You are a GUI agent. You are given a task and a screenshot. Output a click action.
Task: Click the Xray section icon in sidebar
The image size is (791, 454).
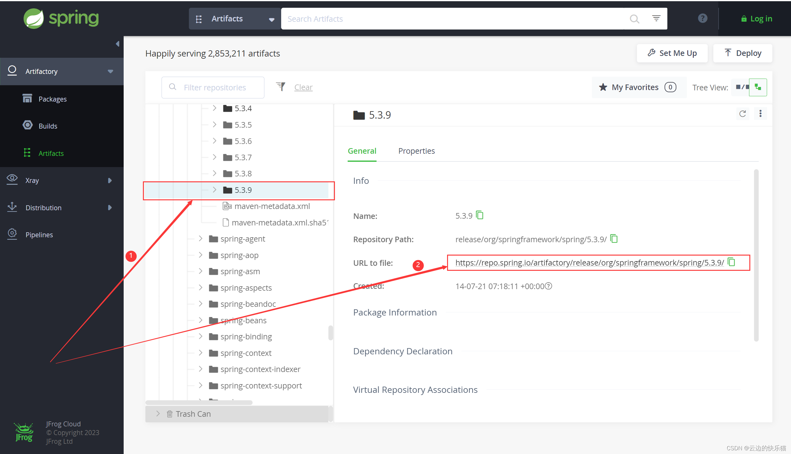12,180
